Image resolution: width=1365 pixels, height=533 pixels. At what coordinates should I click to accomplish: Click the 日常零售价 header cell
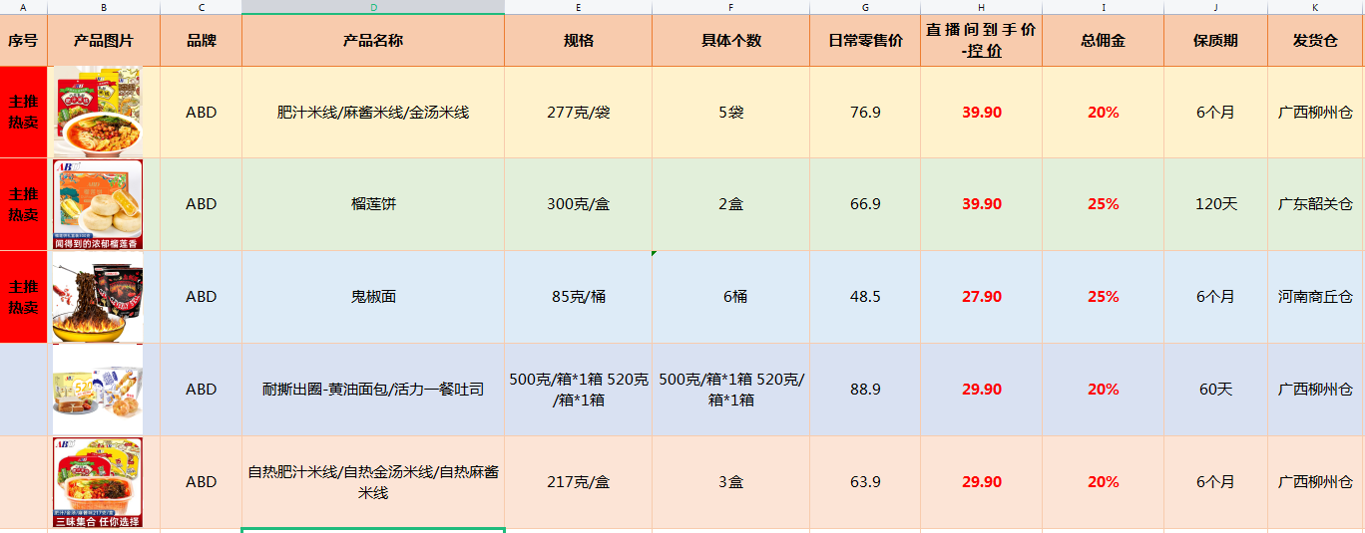click(865, 41)
